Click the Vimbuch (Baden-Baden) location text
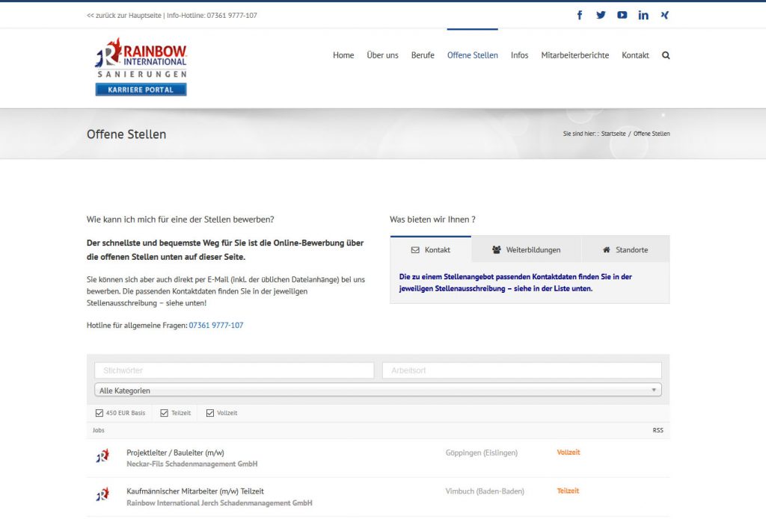This screenshot has width=766, height=519. (485, 491)
